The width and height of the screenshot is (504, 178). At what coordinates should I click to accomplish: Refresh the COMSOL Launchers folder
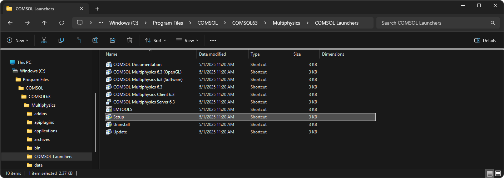tap(61, 23)
